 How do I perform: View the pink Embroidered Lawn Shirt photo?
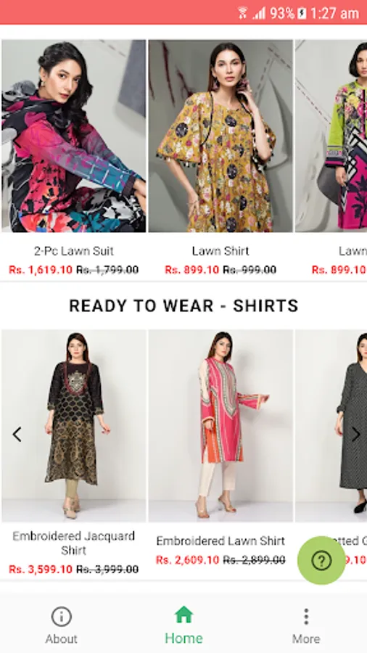click(220, 426)
